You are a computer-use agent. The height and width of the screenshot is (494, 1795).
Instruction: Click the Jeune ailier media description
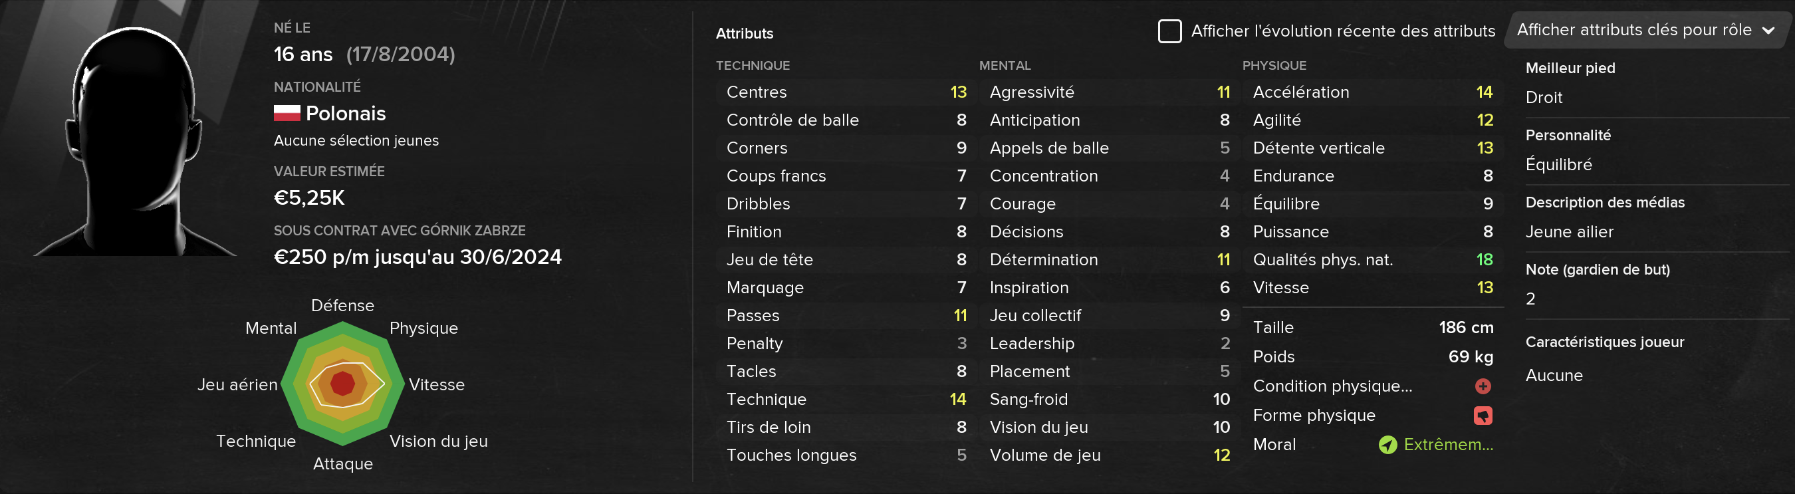tap(1568, 232)
